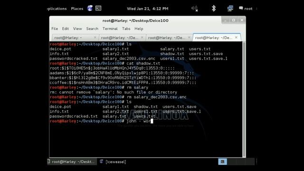Click 'salary2.txt' in second ls output
This screenshot has width=304, height=171.
pyautogui.click(x=115, y=112)
